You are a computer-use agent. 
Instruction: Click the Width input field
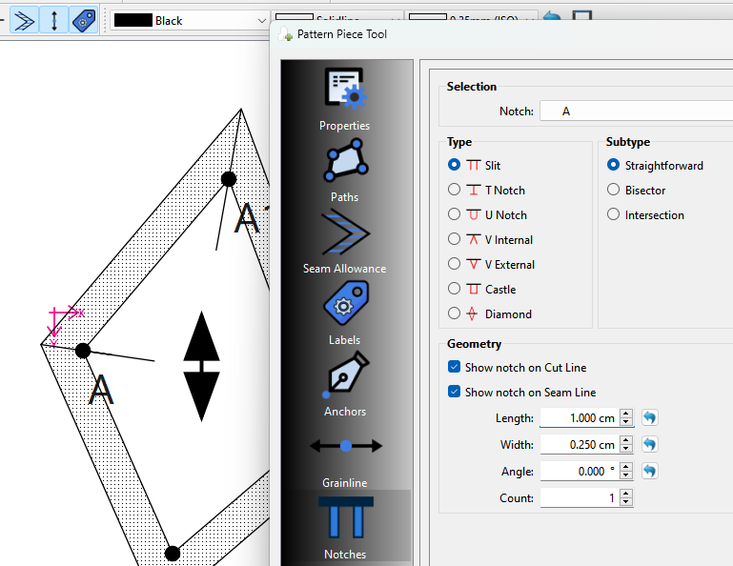579,445
